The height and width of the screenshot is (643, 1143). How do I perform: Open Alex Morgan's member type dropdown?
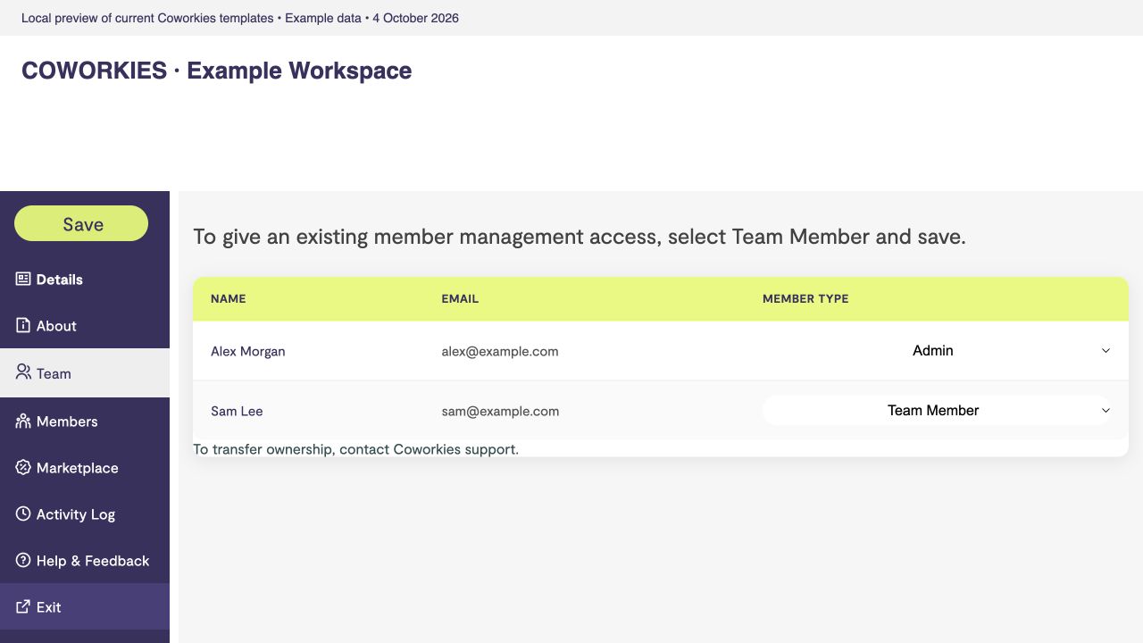937,351
